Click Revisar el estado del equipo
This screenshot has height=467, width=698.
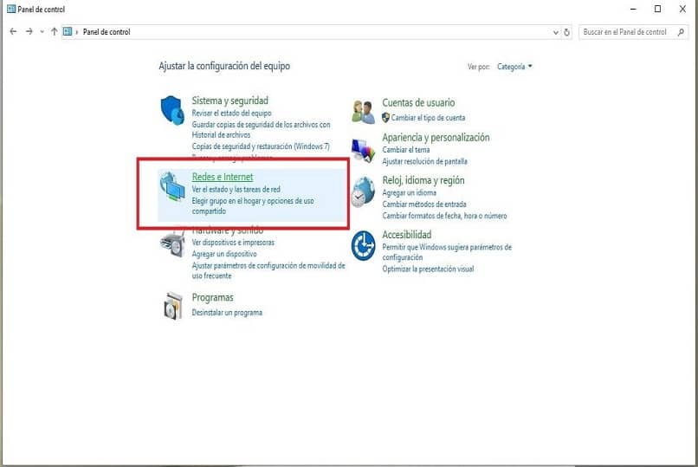231,114
